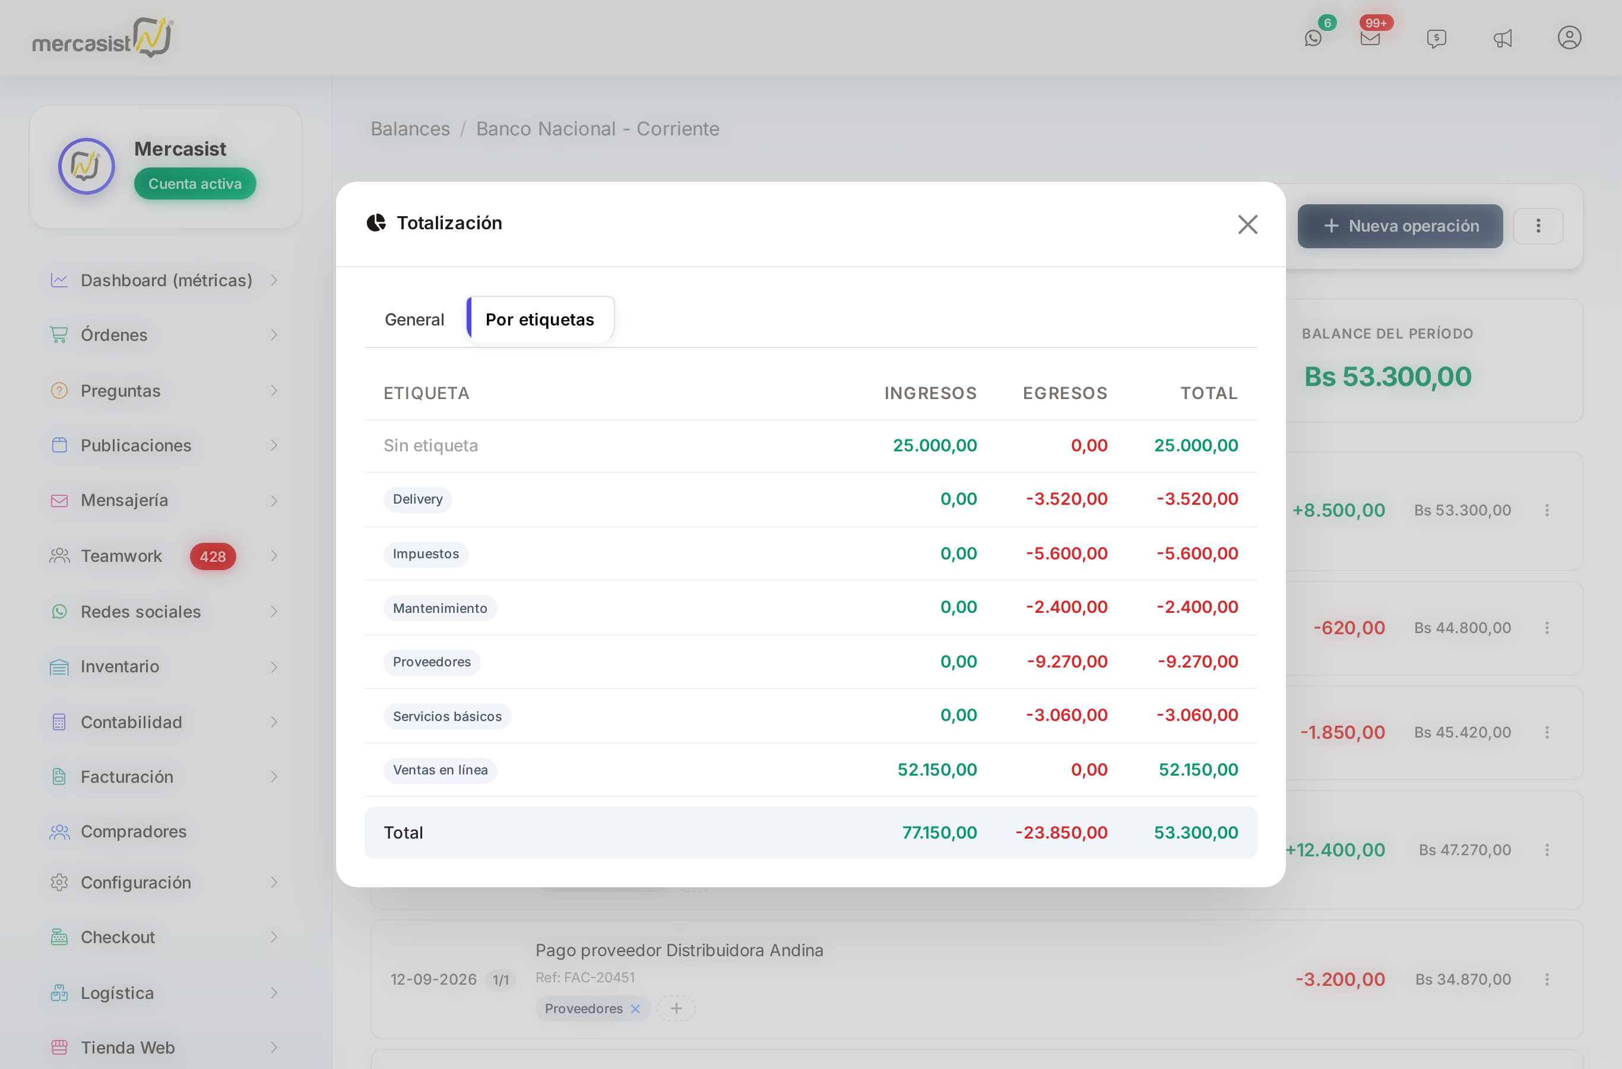This screenshot has width=1622, height=1069.
Task: Open Redes sociales in sidebar
Action: pyautogui.click(x=165, y=612)
